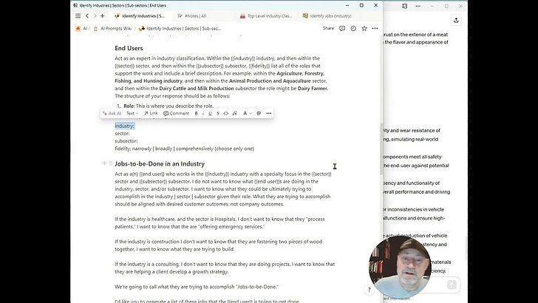This screenshot has width=538, height=303.
Task: Switch to Identify Jobs (Industry) tab
Action: coord(327,16)
